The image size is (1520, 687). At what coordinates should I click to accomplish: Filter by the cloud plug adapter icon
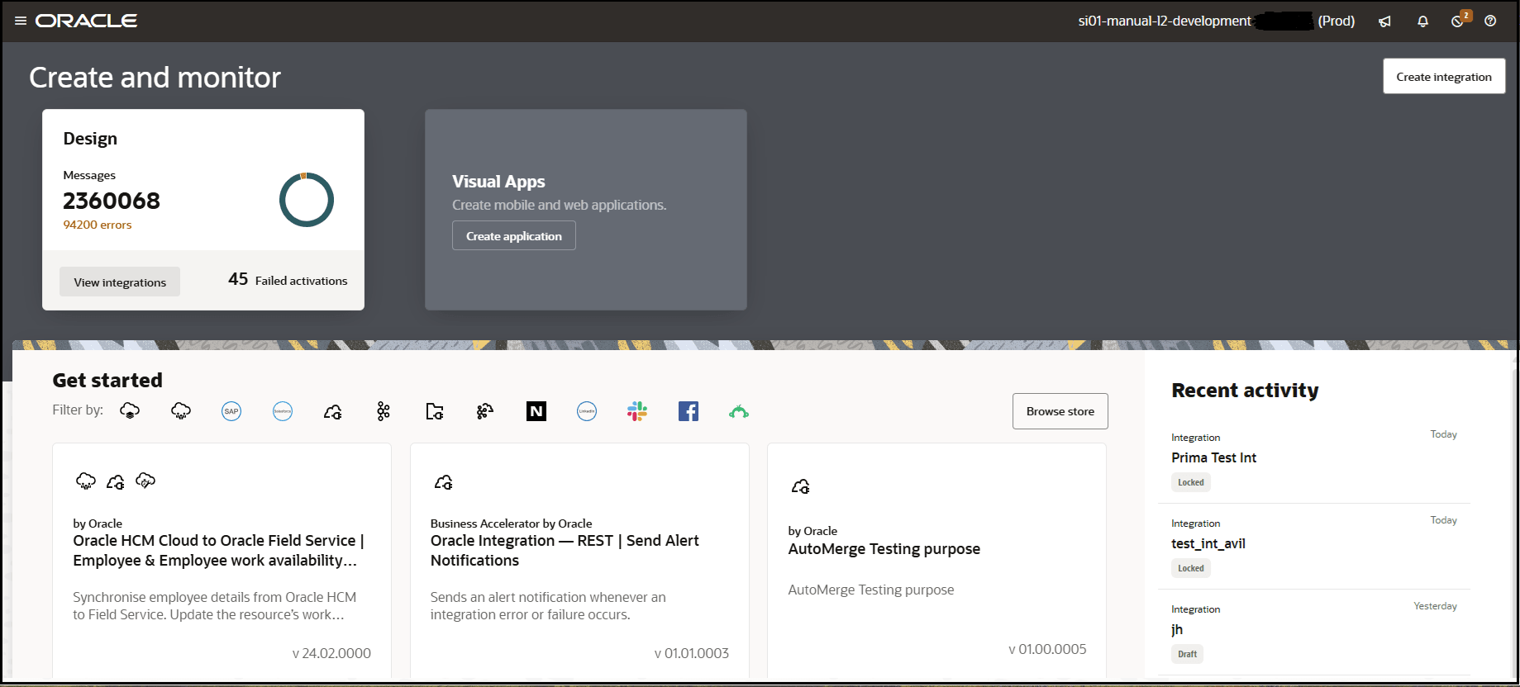click(x=333, y=411)
